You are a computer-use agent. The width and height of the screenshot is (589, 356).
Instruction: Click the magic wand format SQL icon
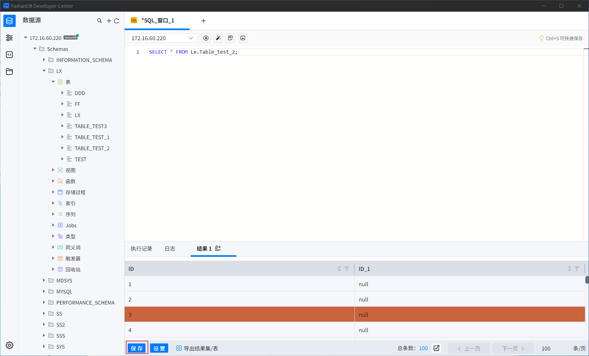click(218, 38)
